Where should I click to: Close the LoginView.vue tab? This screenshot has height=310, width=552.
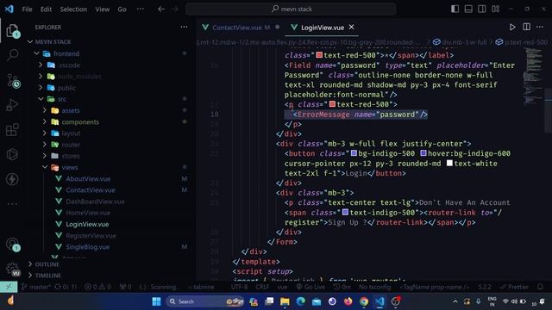point(351,27)
